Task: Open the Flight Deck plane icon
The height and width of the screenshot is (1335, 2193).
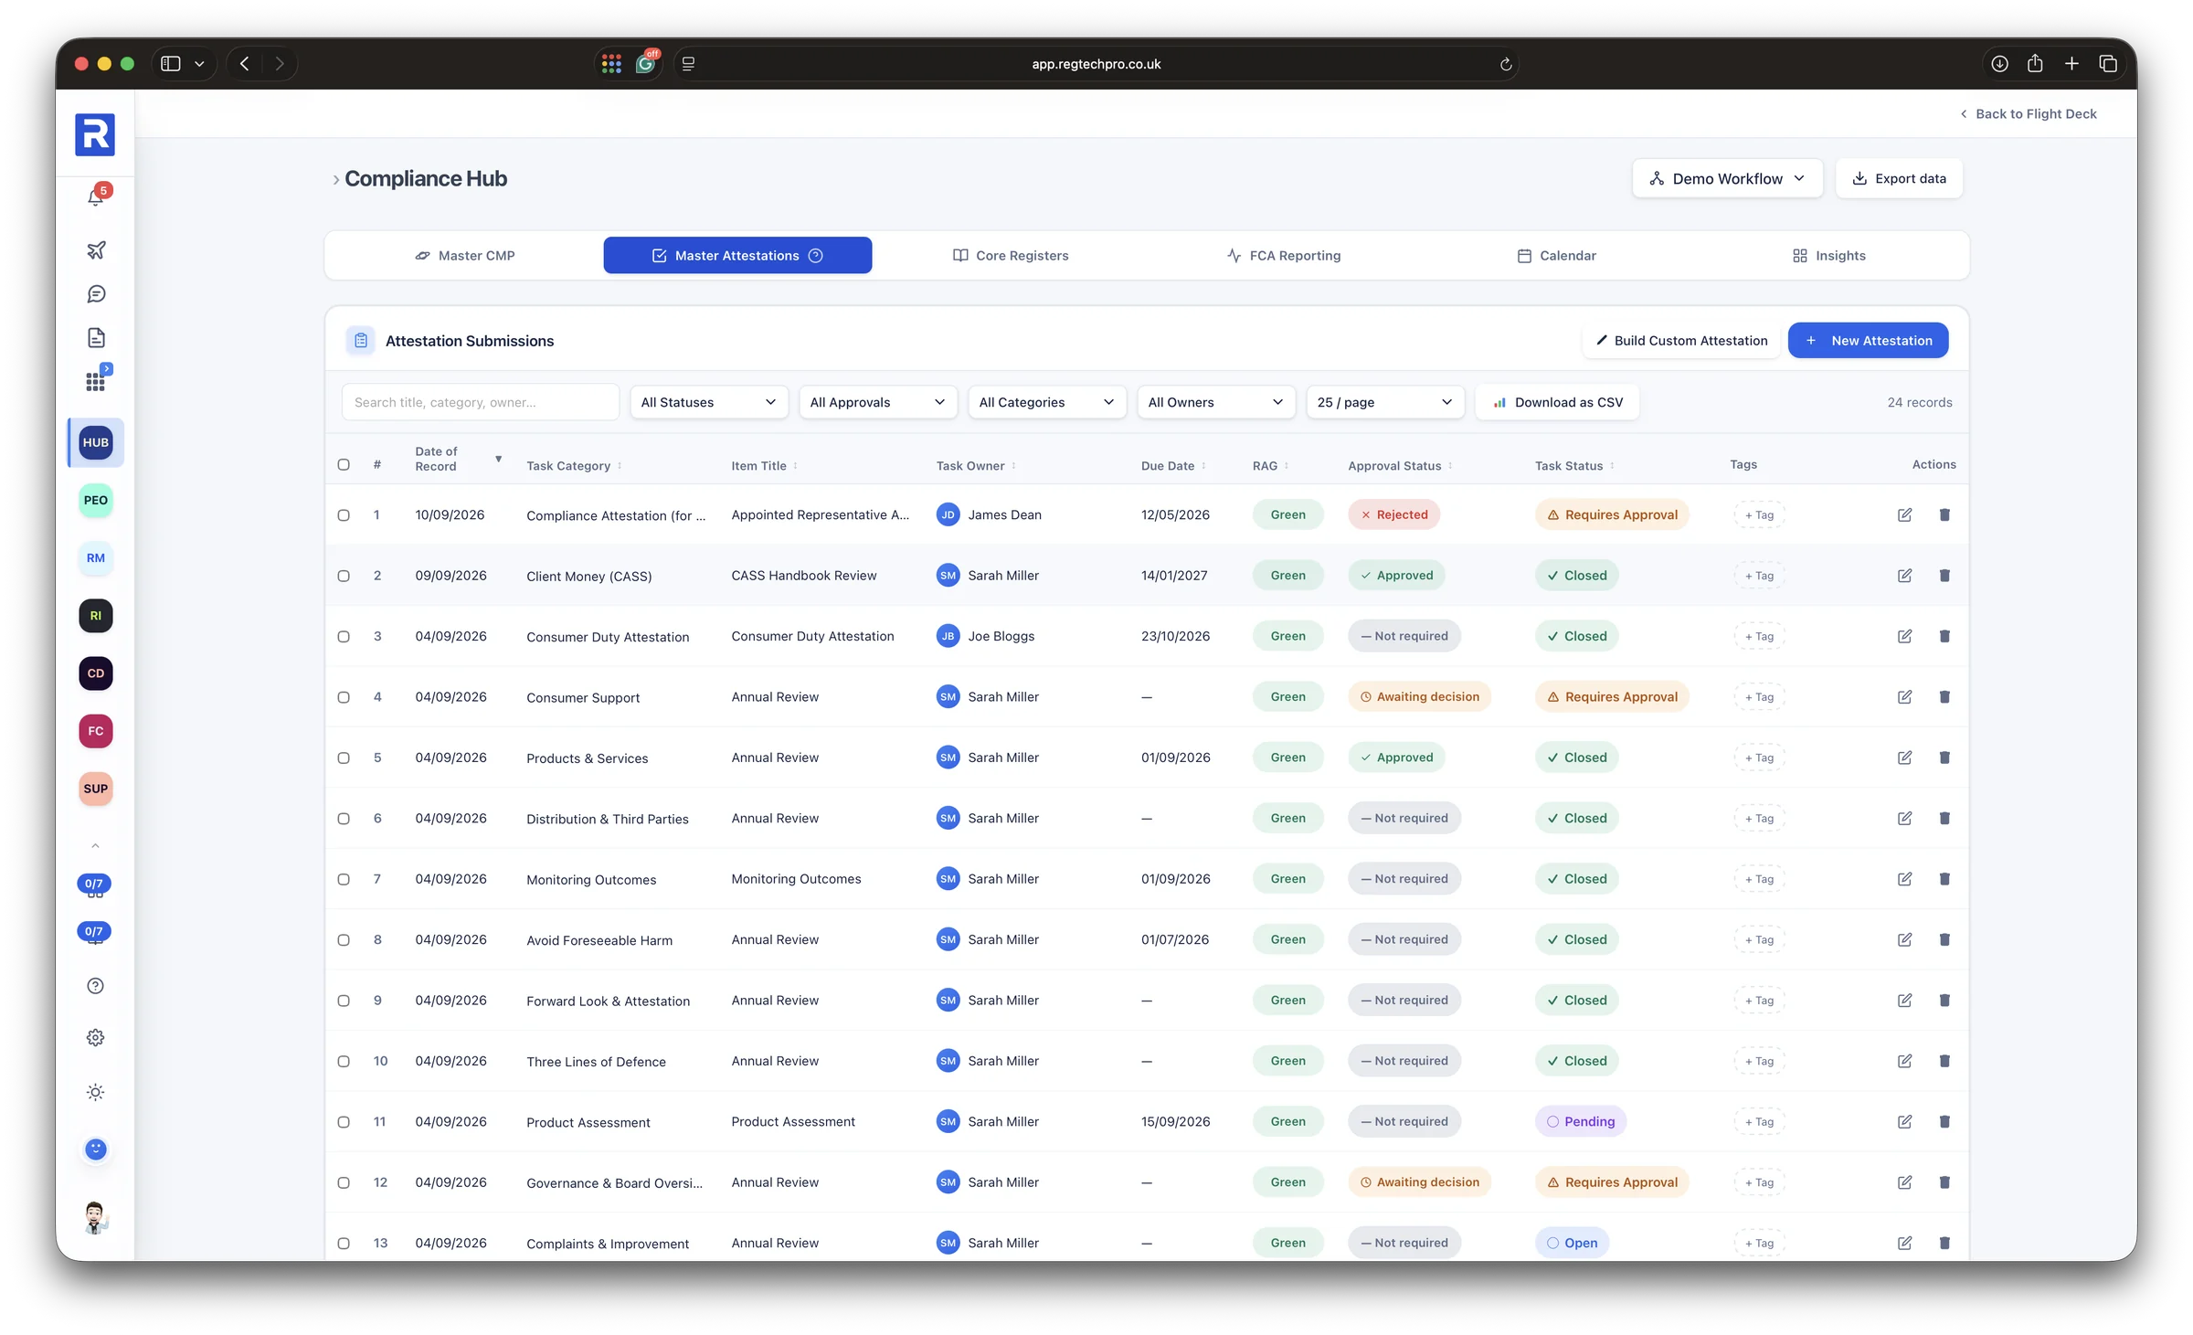Action: [x=96, y=249]
